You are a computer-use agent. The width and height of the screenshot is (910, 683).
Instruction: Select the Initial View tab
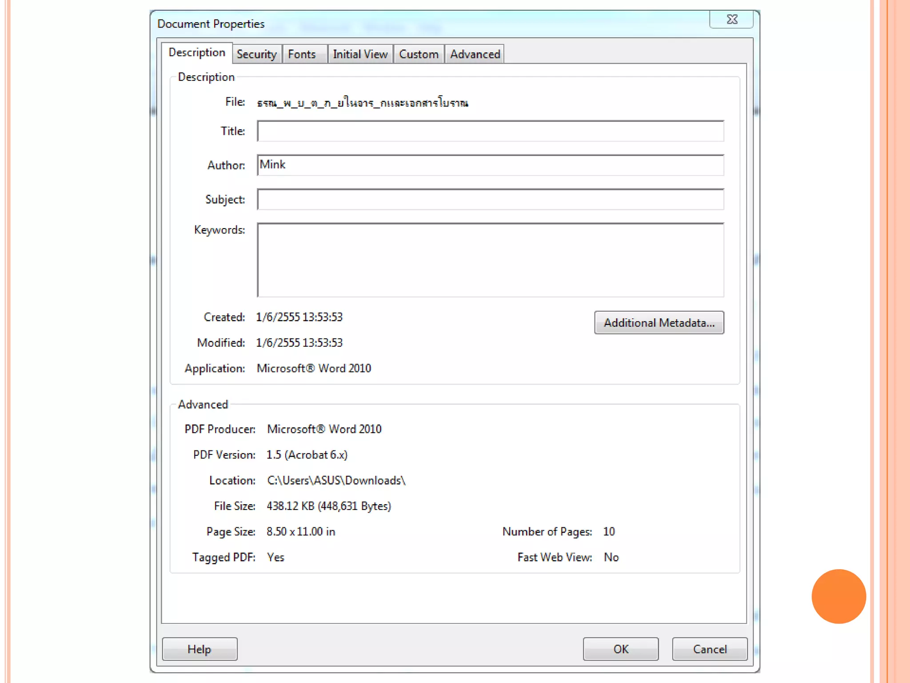point(360,54)
